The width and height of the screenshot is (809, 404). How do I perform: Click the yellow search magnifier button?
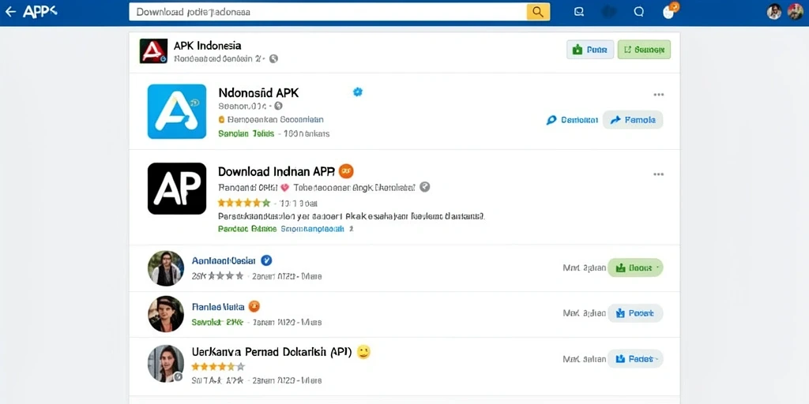537,12
